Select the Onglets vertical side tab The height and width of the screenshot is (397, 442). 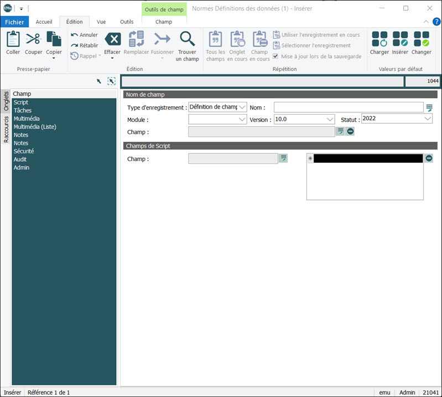pos(6,101)
